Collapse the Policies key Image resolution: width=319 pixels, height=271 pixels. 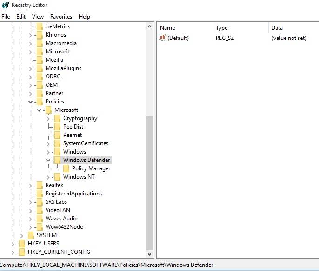(31, 102)
